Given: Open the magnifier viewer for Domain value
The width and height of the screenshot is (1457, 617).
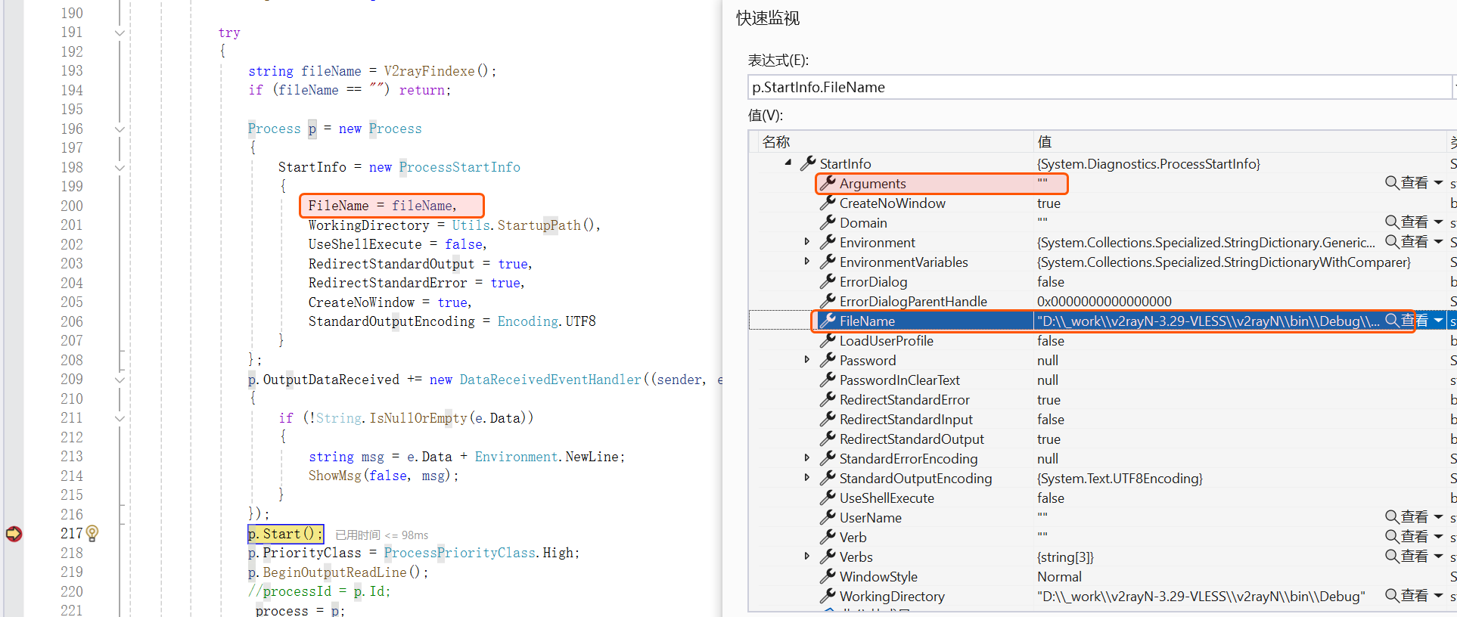Looking at the screenshot, I should tap(1392, 222).
